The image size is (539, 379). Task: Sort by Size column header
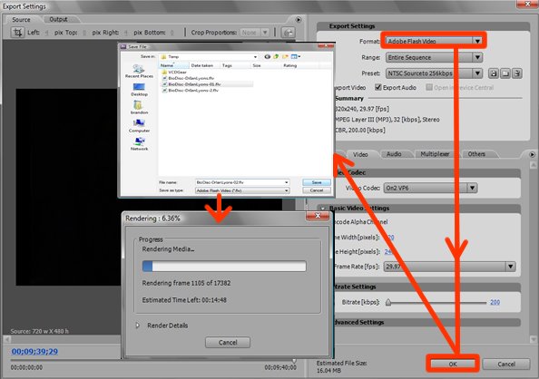tap(266, 65)
